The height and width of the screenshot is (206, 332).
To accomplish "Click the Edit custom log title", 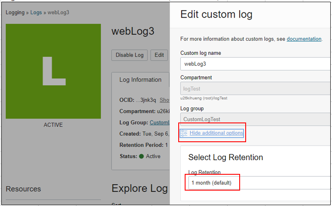I will 216,15.
